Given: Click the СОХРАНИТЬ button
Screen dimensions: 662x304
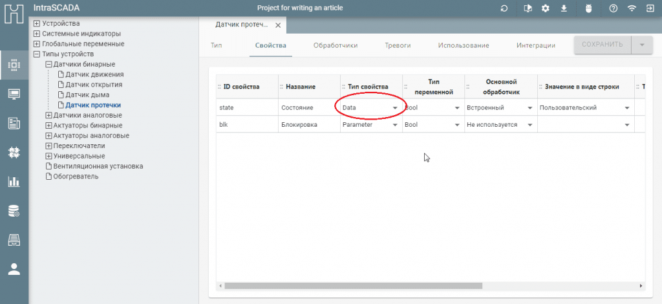Looking at the screenshot, I should coord(602,45).
